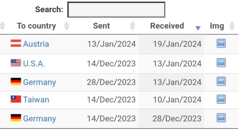249x134 pixels.
Task: Open the Austria country link
Action: point(36,44)
